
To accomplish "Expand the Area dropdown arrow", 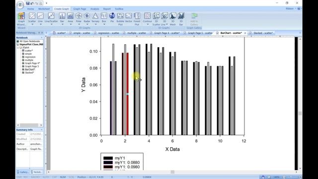I will pos(71,24).
